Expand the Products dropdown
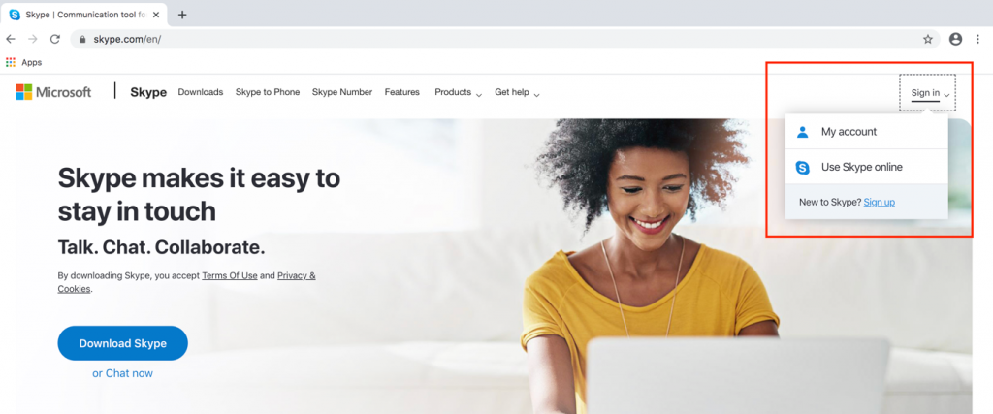This screenshot has width=993, height=414. pyautogui.click(x=458, y=92)
